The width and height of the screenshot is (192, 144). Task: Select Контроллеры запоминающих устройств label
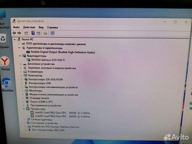pos(53,87)
